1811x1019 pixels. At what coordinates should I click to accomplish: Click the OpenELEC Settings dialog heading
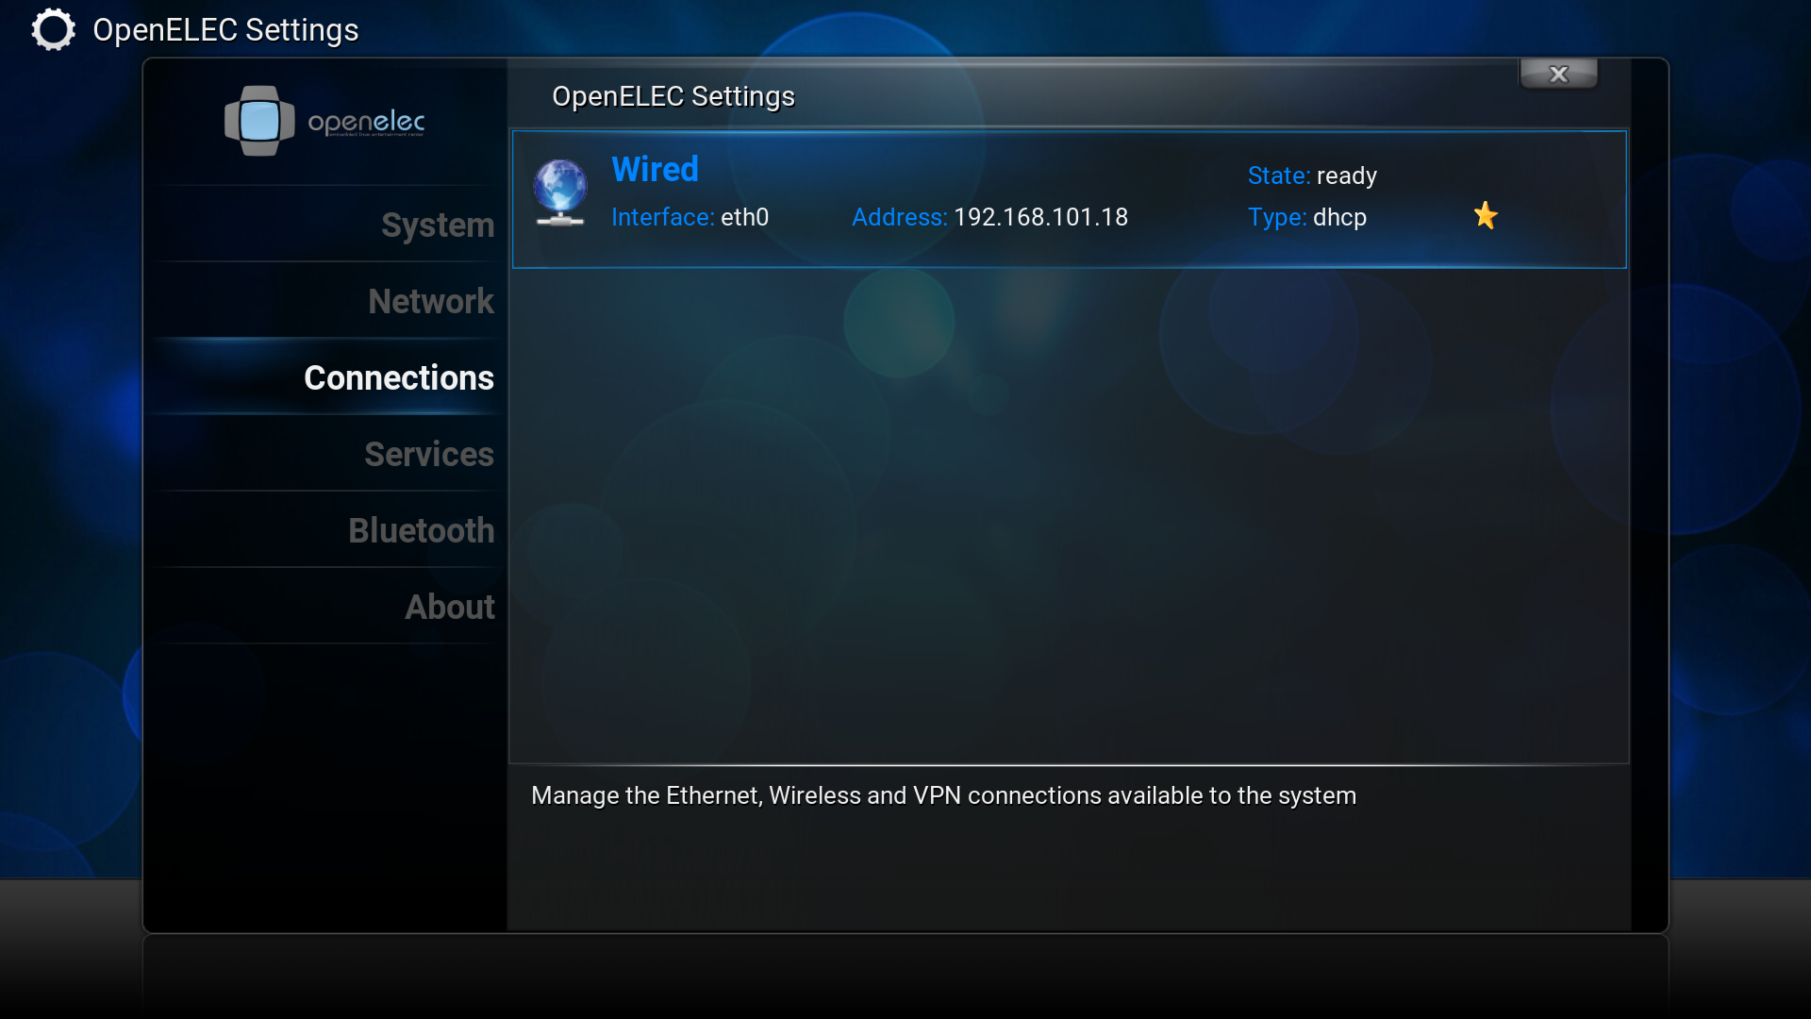pyautogui.click(x=673, y=96)
